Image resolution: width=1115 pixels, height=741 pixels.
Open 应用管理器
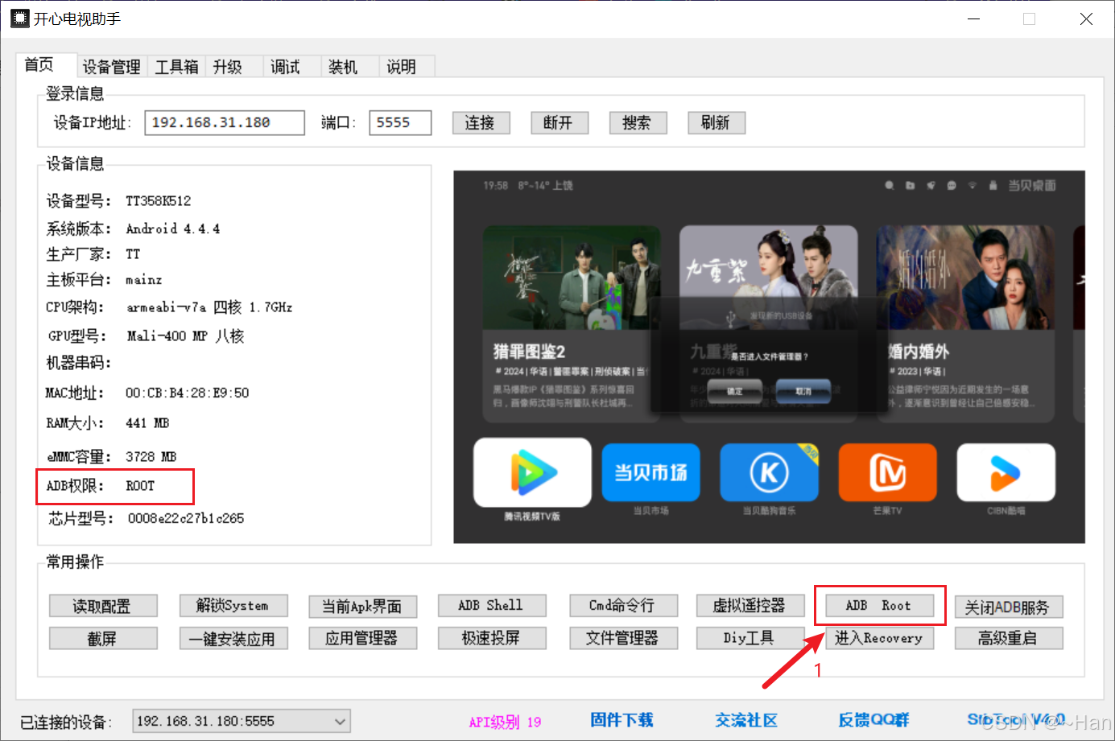point(362,638)
